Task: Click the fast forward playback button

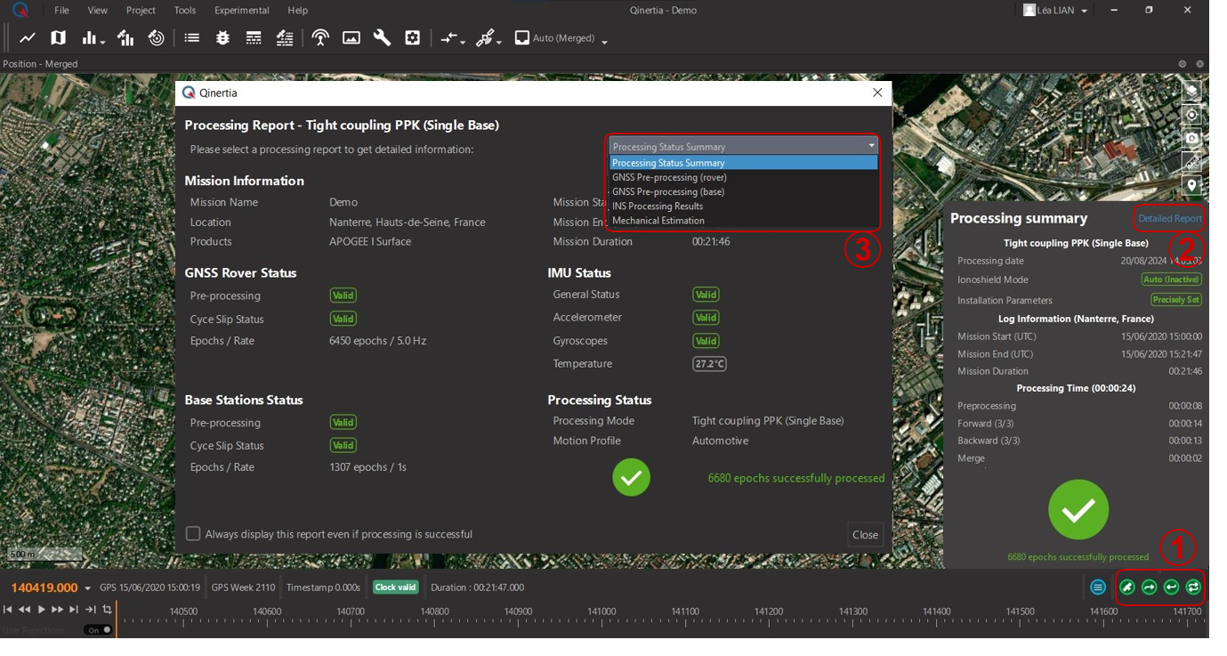Action: click(57, 610)
